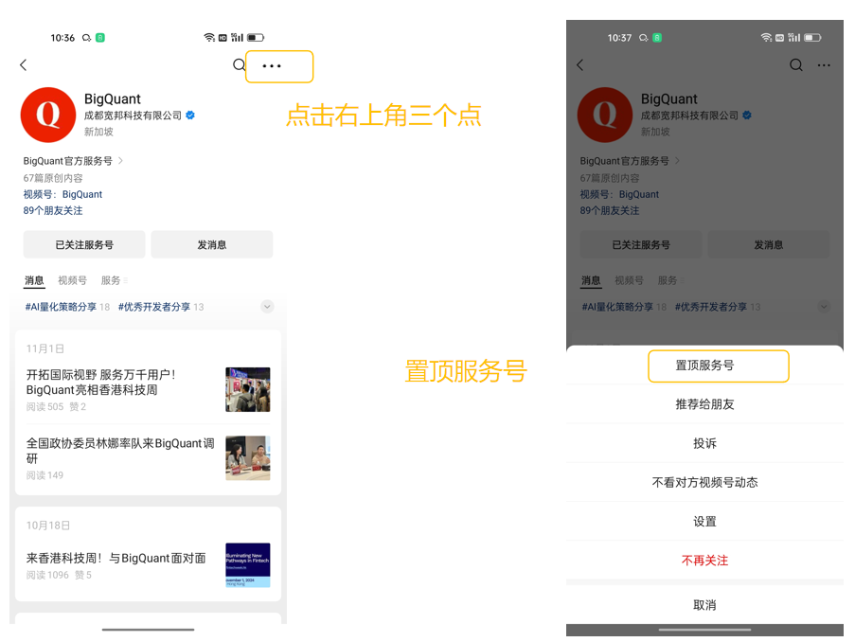
Task: Open search on the left phone screen
Action: tap(239, 65)
